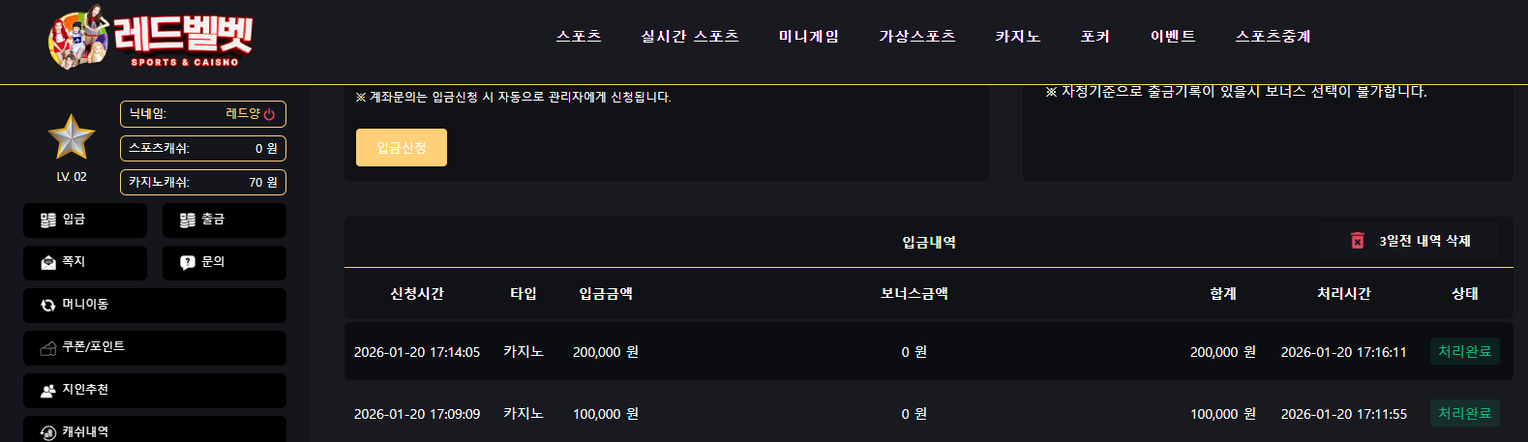The height and width of the screenshot is (442, 1528).
Task: Click the logout power icon beside 레드양
Action: [269, 114]
